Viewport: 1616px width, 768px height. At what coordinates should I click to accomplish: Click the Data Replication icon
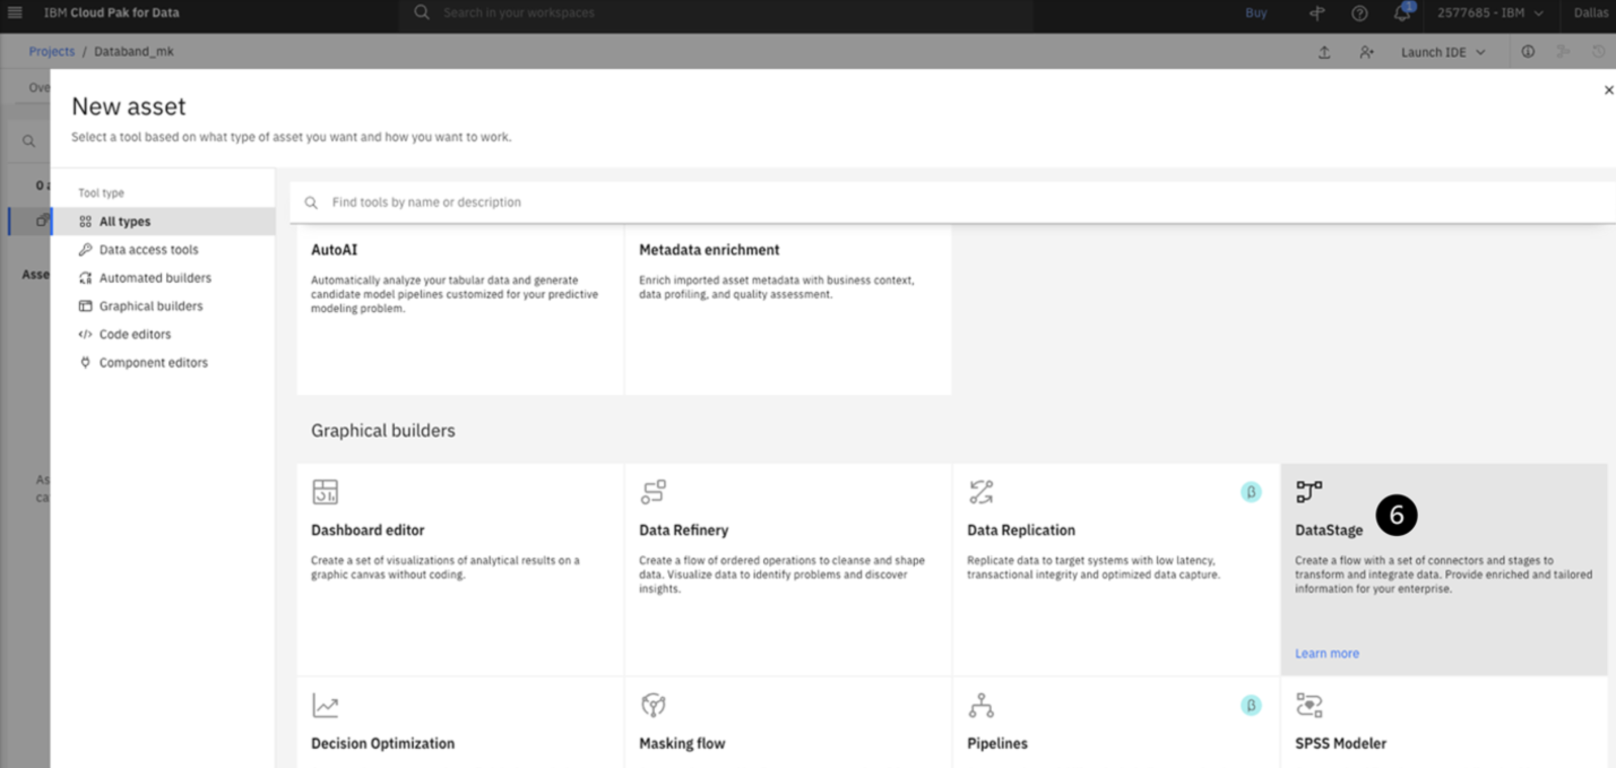(981, 492)
